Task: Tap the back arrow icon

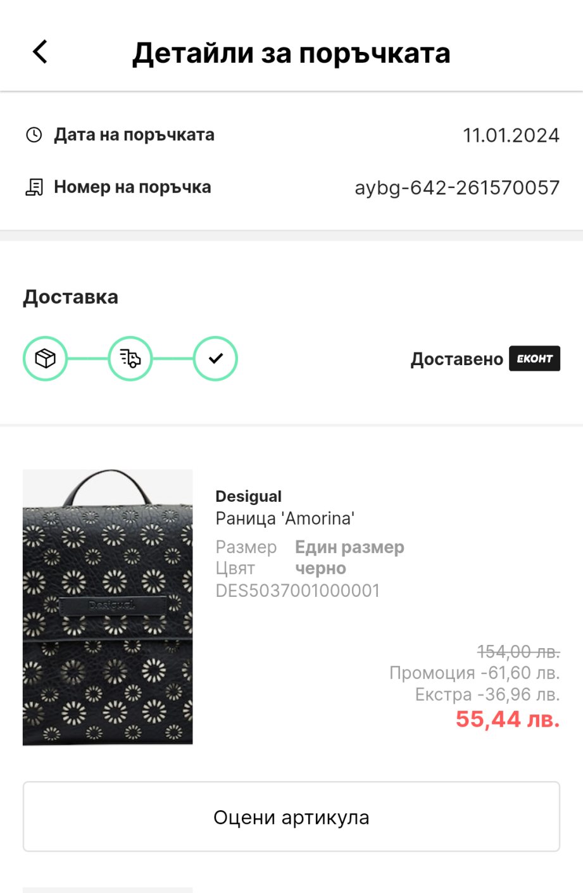Action: pos(40,52)
